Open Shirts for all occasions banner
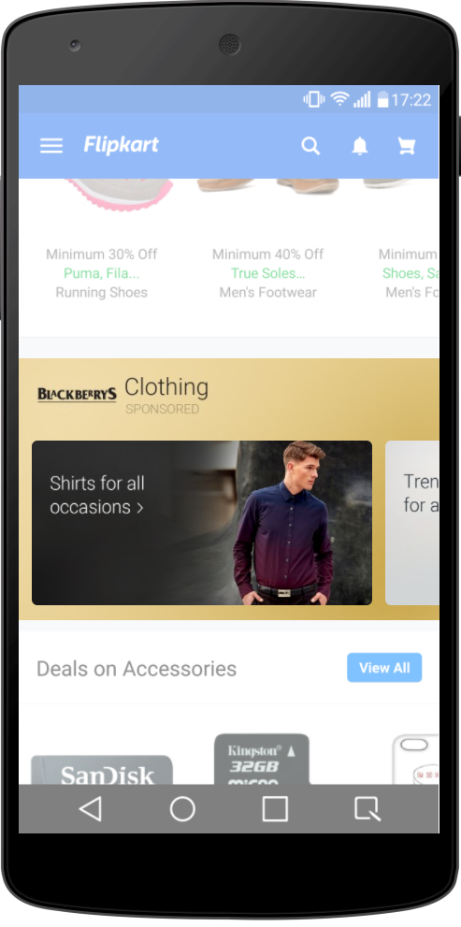461x927 pixels. (x=202, y=523)
